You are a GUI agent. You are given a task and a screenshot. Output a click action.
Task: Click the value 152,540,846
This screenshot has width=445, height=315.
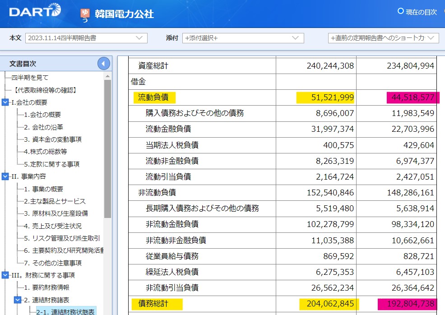pos(330,192)
